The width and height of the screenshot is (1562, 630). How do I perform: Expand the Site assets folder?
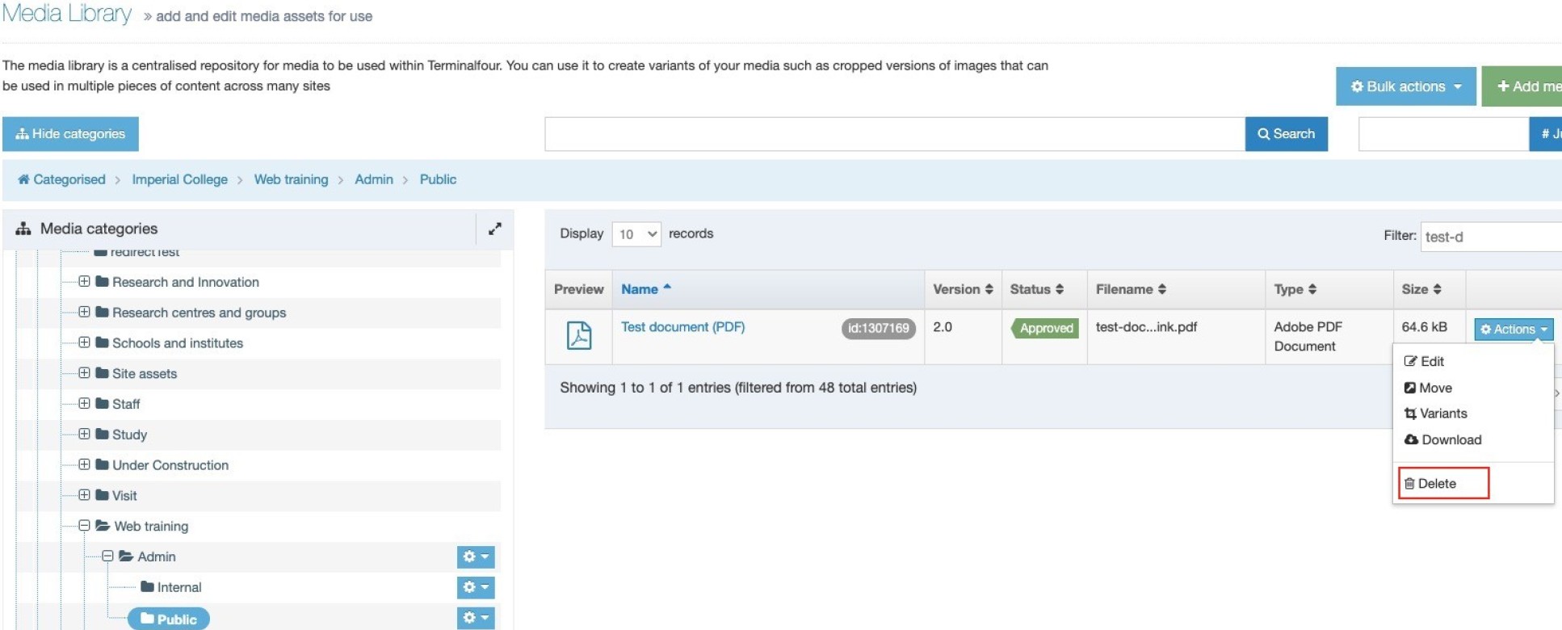(x=84, y=373)
